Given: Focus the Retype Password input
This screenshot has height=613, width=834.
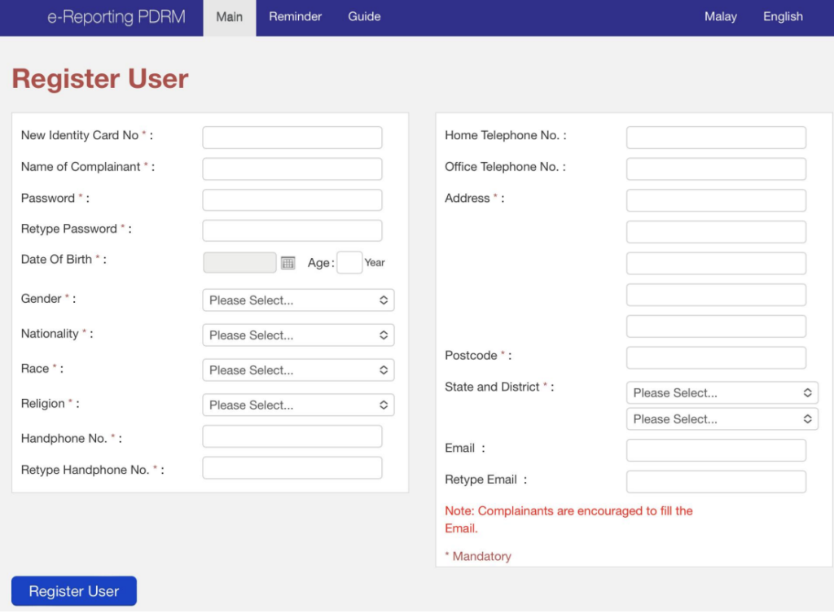Looking at the screenshot, I should click(x=292, y=231).
